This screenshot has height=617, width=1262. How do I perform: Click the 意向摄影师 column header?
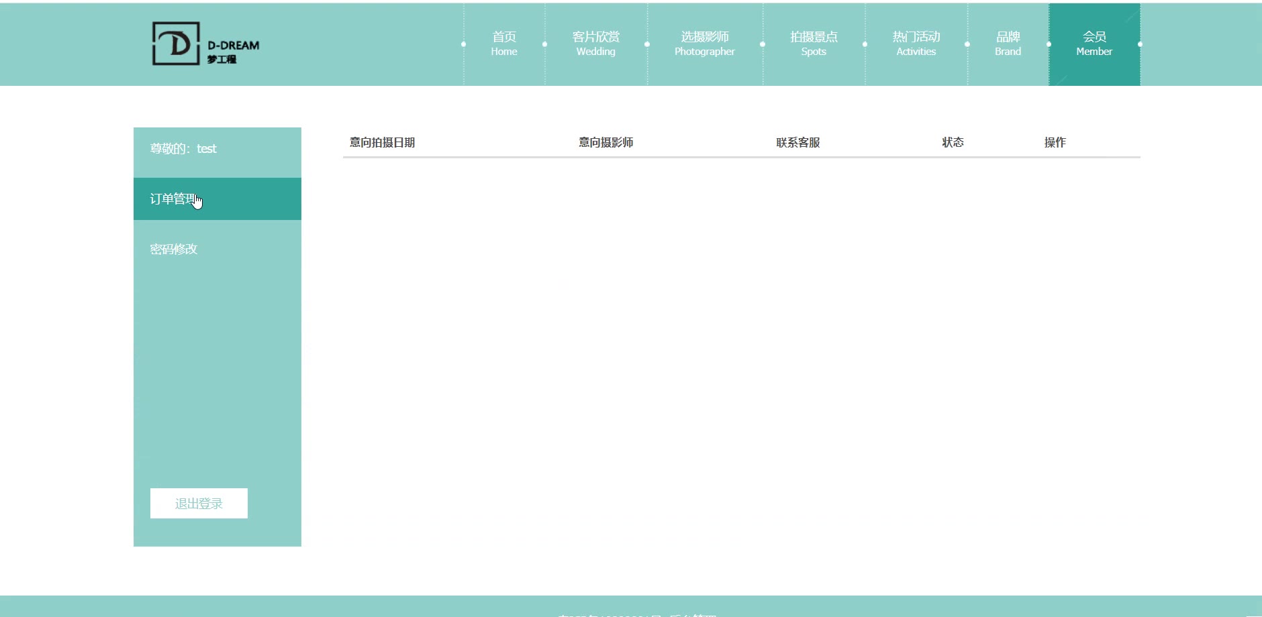[x=605, y=142]
